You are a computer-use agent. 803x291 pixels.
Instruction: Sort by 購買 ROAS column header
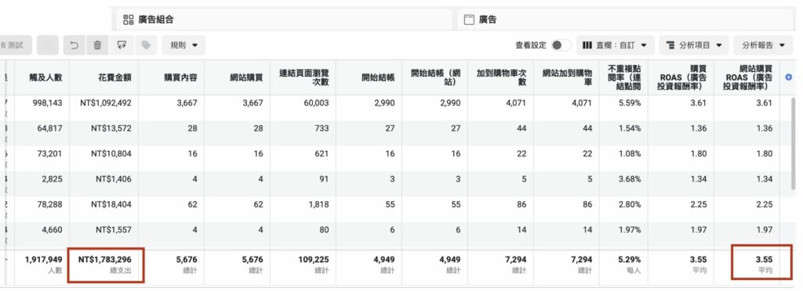coord(681,77)
